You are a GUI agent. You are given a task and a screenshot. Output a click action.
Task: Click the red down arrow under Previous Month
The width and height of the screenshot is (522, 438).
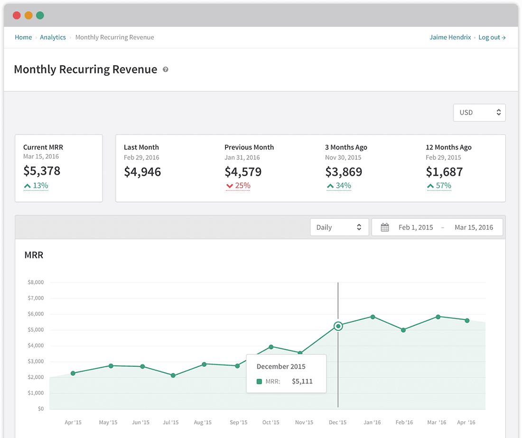click(x=229, y=186)
